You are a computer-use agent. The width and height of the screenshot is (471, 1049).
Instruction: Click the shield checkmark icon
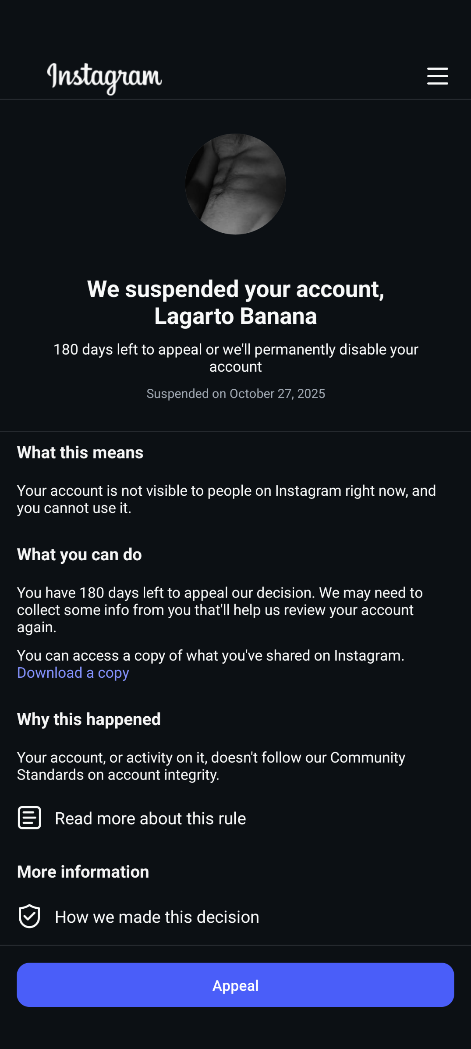pyautogui.click(x=29, y=916)
